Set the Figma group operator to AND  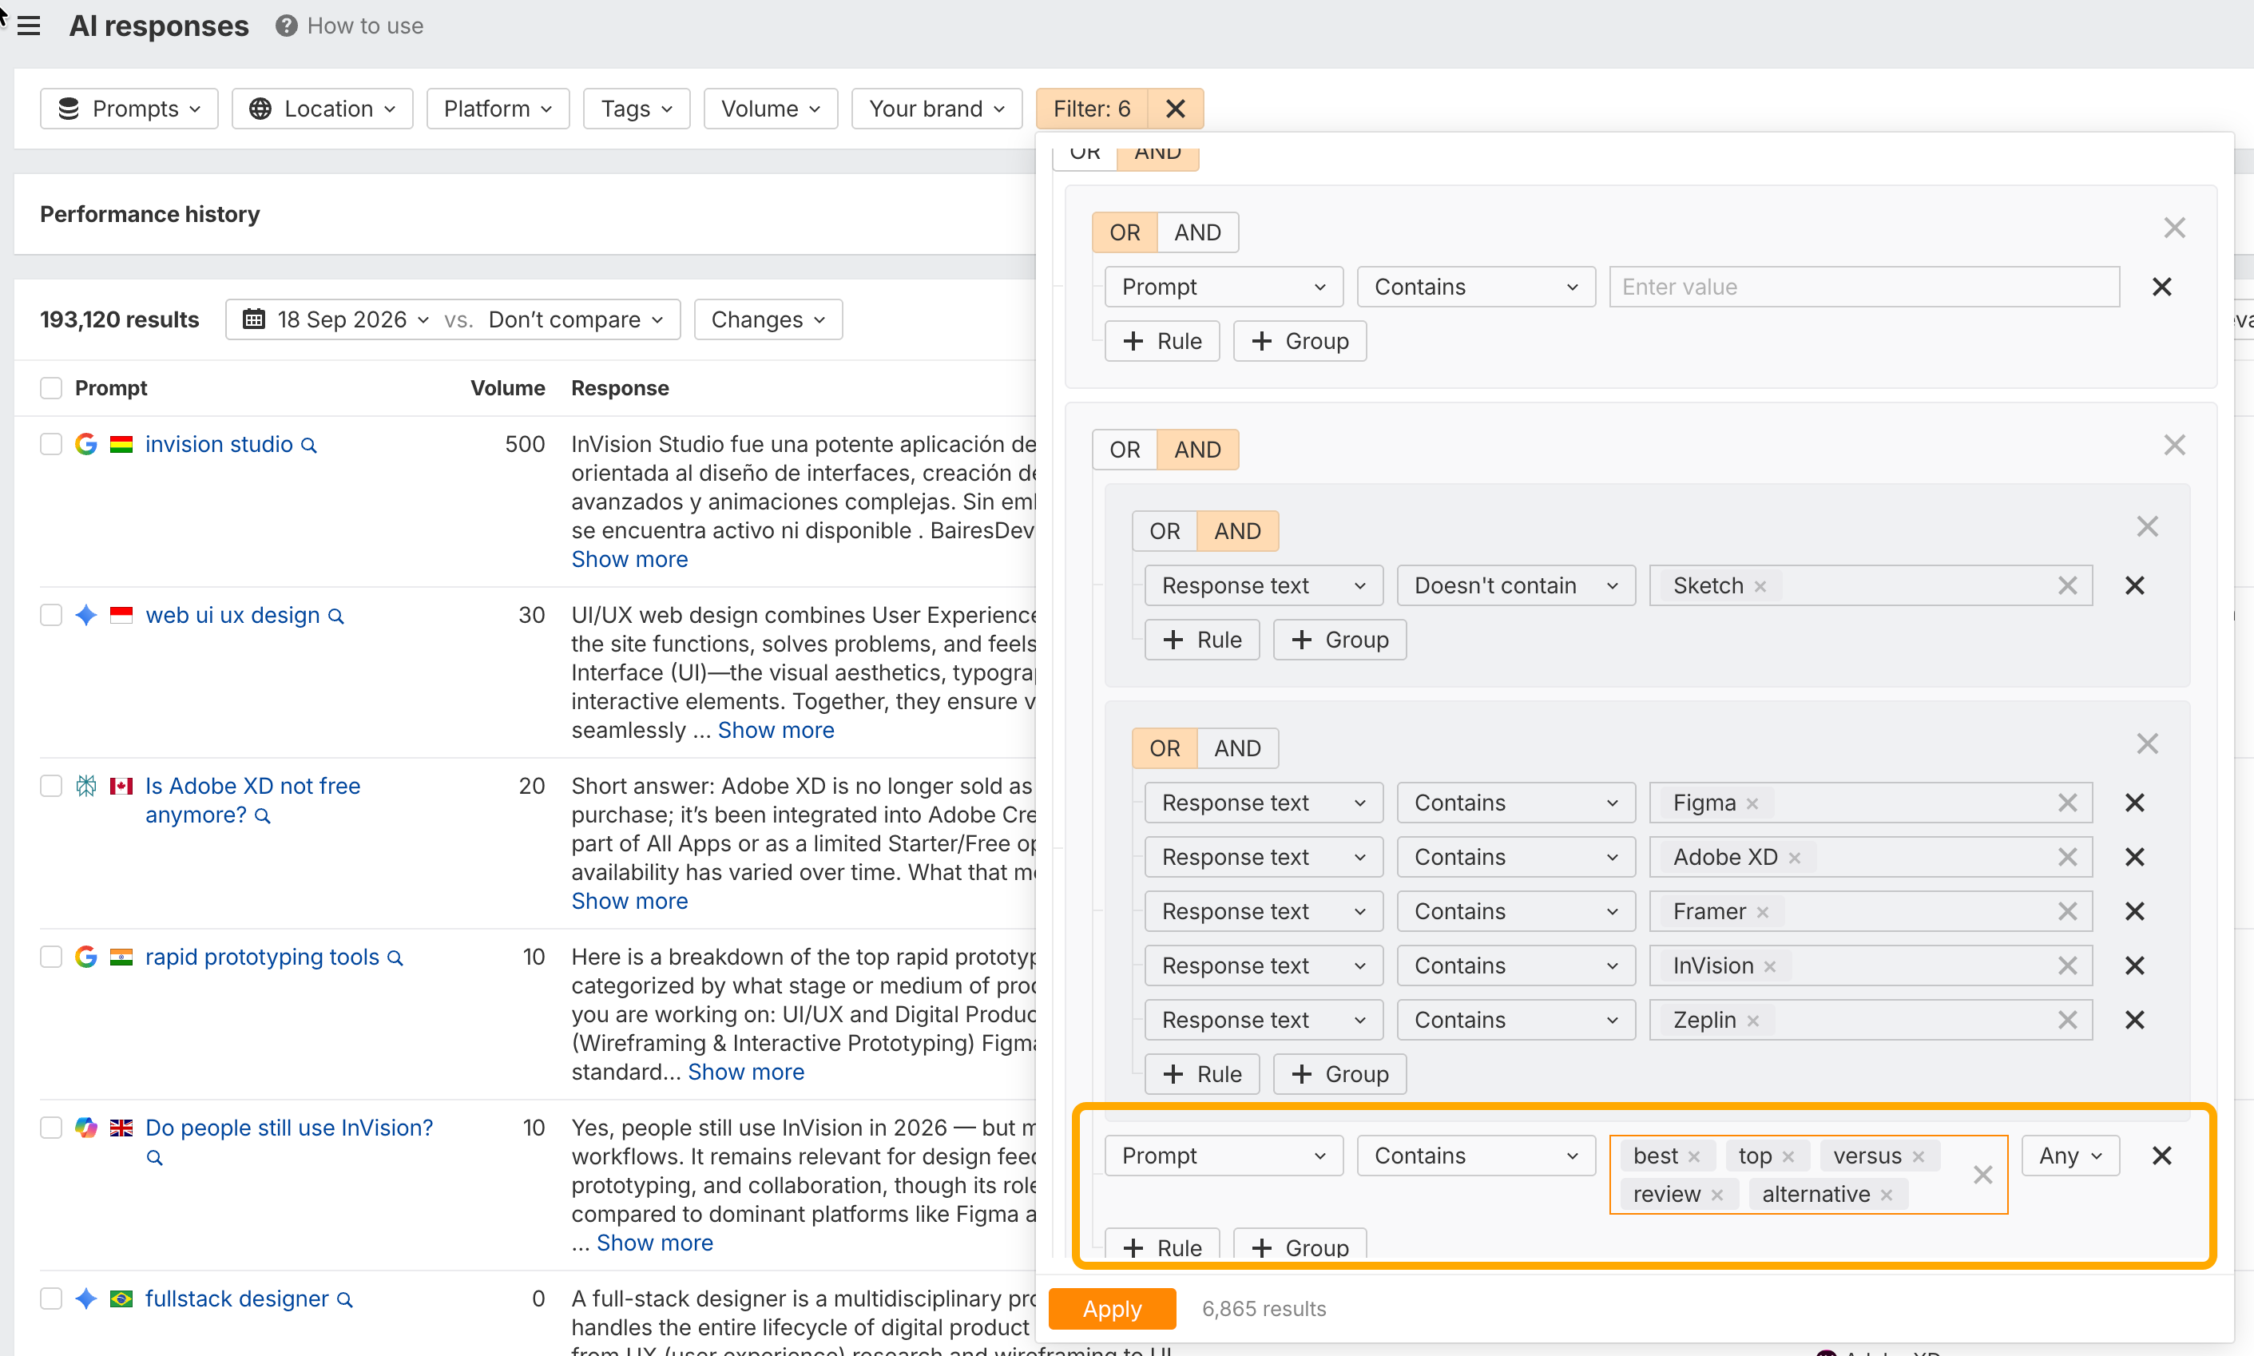[x=1238, y=748]
